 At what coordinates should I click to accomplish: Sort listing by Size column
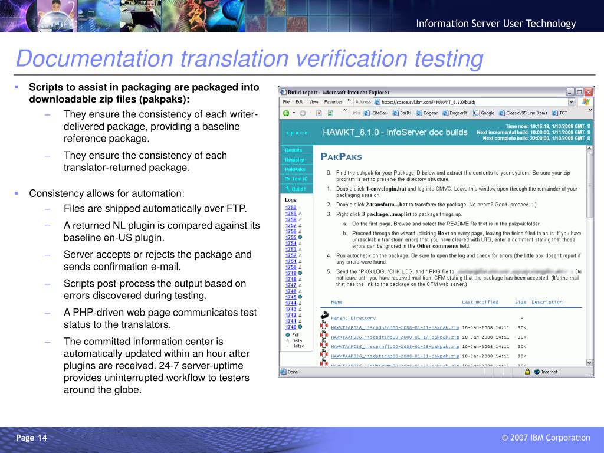(520, 303)
